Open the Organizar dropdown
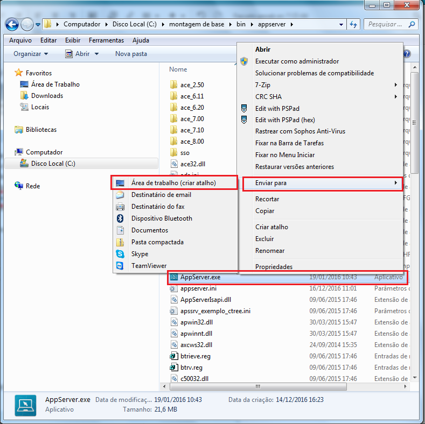This screenshot has width=425, height=424. coord(31,54)
